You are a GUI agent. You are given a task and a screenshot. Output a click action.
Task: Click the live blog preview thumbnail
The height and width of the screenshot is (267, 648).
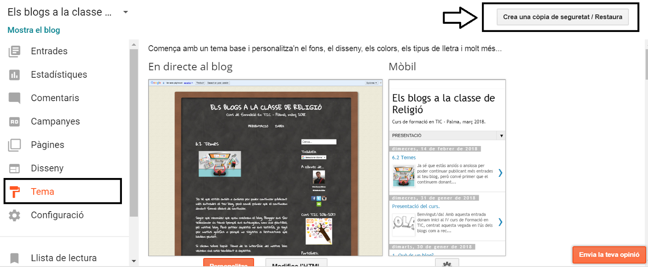point(265,167)
